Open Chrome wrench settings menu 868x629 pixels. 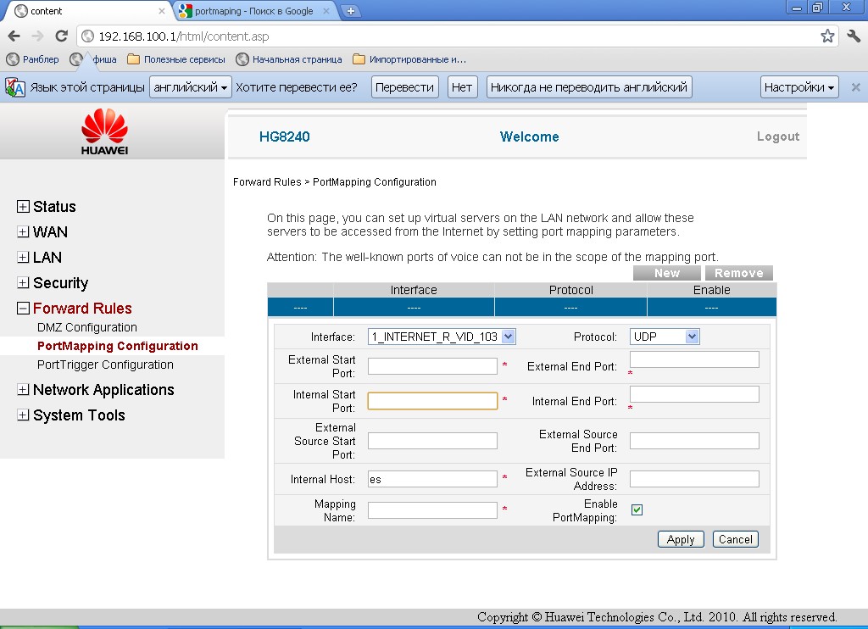coord(854,36)
